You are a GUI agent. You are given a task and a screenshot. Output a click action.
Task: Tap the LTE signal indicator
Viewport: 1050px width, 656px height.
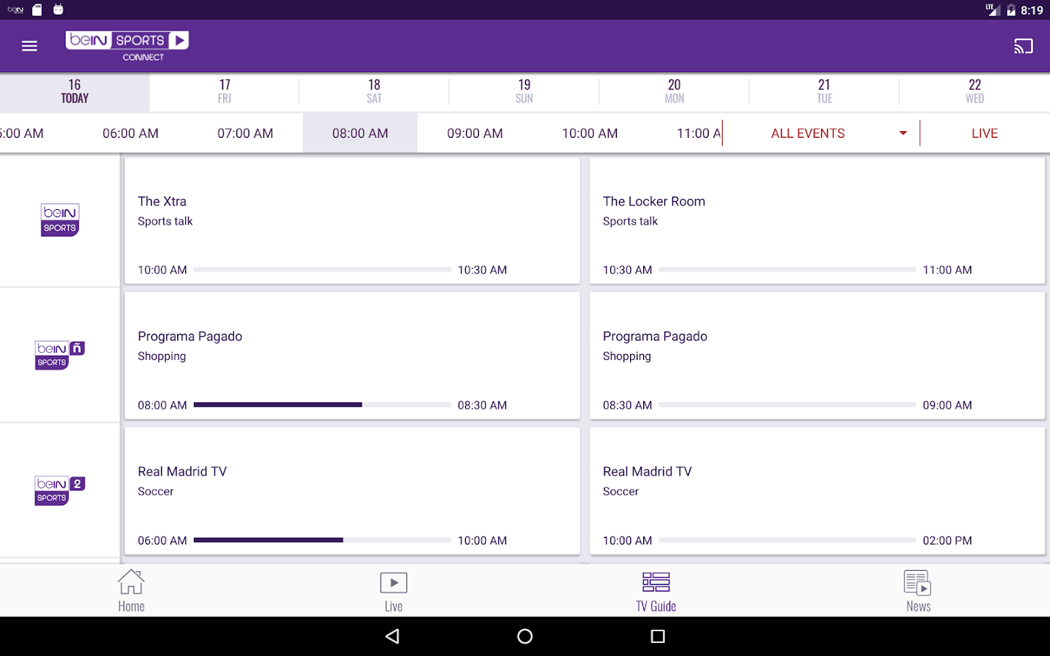click(x=992, y=9)
